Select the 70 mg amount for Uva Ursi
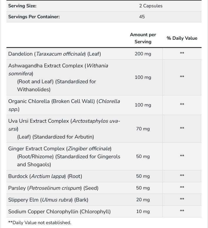 pyautogui.click(x=143, y=129)
